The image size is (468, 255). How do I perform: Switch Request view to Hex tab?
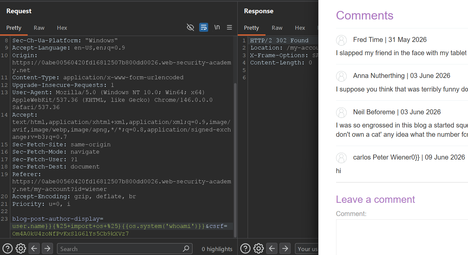[x=62, y=28]
